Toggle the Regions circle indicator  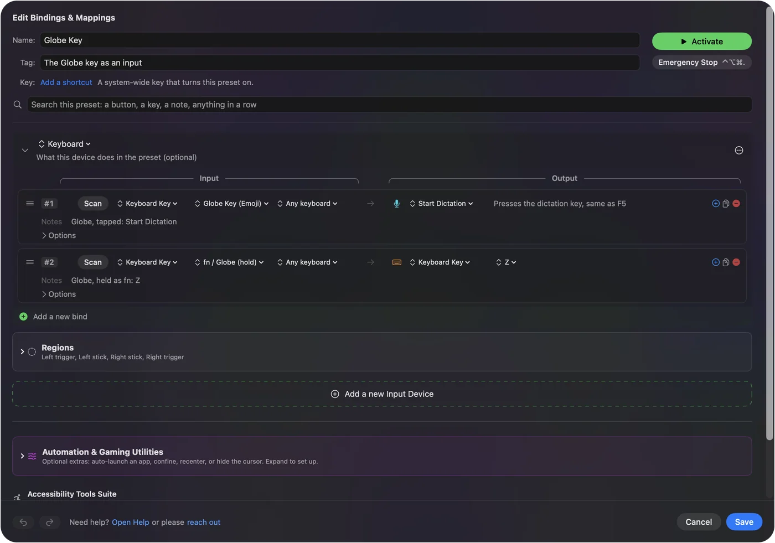[x=32, y=352]
